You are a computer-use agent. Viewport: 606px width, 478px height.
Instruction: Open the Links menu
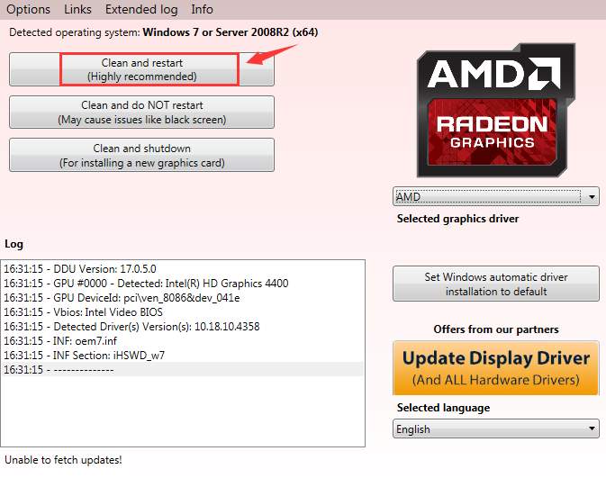point(77,9)
